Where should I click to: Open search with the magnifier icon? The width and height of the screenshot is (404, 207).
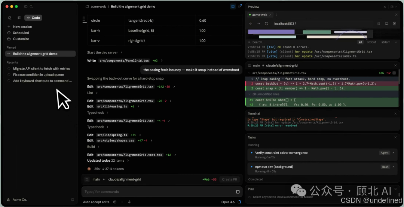pos(31,6)
